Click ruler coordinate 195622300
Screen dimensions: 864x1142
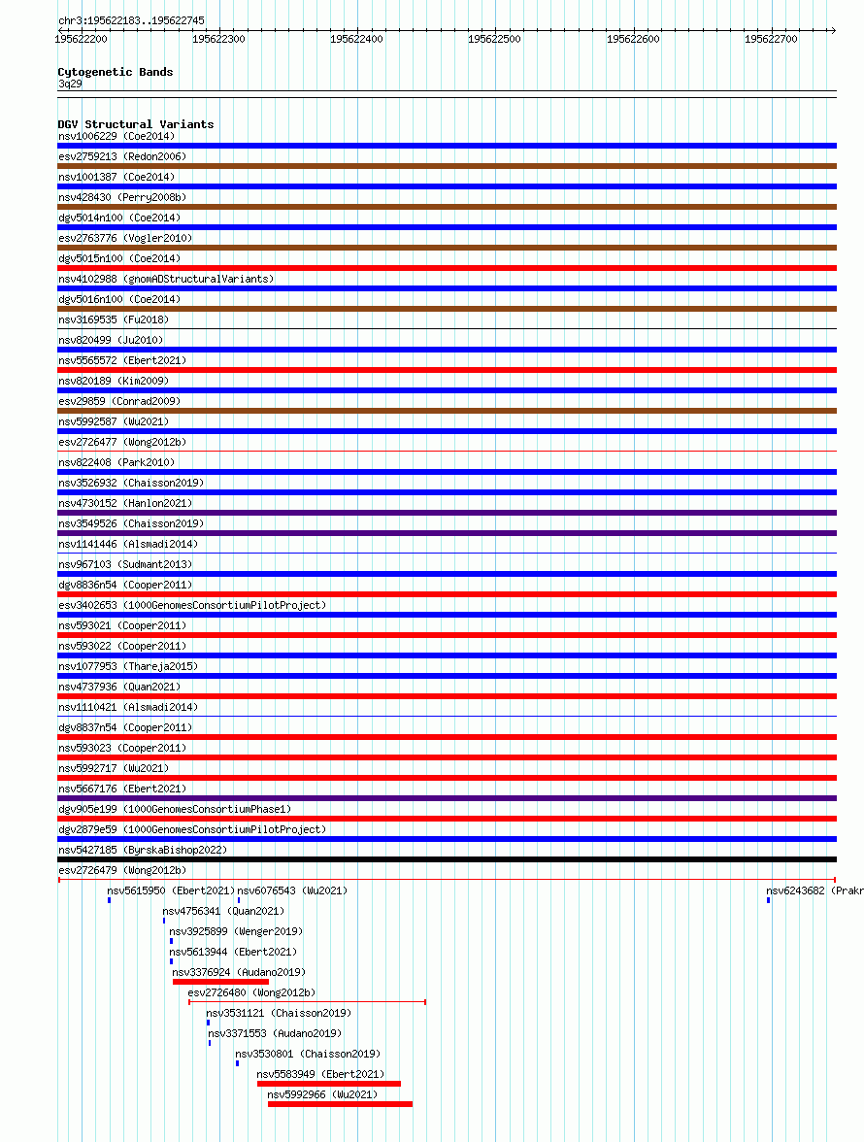tap(218, 39)
